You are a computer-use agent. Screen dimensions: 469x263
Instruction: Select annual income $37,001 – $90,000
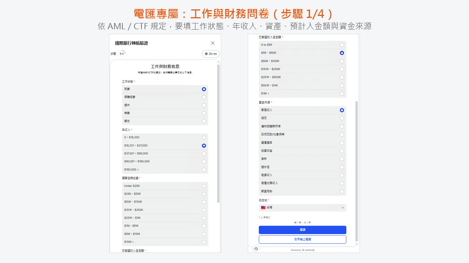(x=165, y=154)
